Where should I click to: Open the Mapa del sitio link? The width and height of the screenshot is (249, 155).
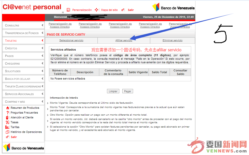pyautogui.click(x=109, y=10)
